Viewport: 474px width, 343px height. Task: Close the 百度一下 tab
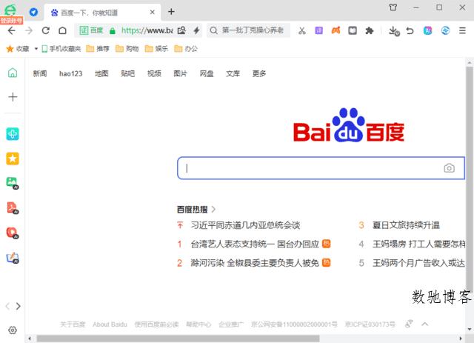[x=153, y=12]
